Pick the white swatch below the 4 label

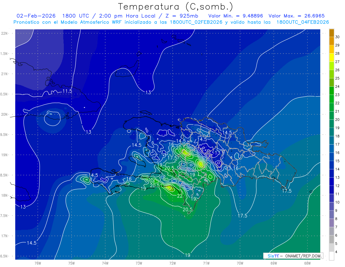coord(331,256)
